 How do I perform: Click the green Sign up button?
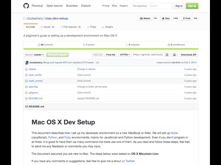pyautogui.click(x=192, y=6)
